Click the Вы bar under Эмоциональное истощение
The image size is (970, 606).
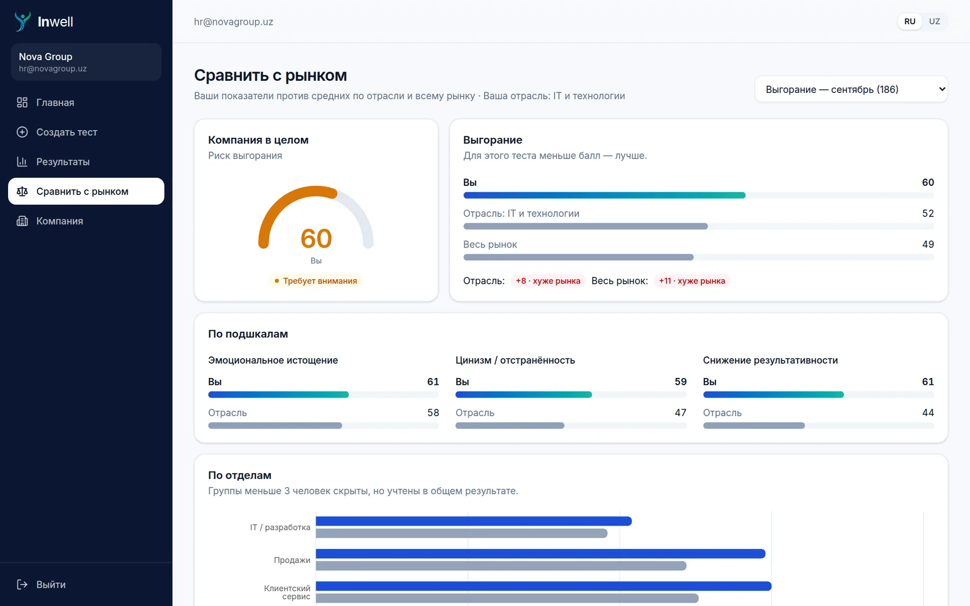(323, 395)
